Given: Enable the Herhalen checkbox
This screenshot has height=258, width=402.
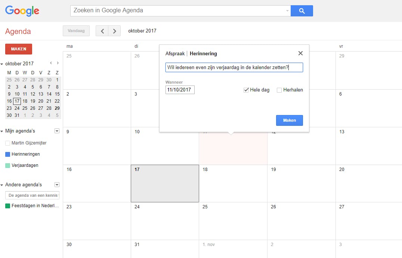Looking at the screenshot, I should (x=279, y=90).
